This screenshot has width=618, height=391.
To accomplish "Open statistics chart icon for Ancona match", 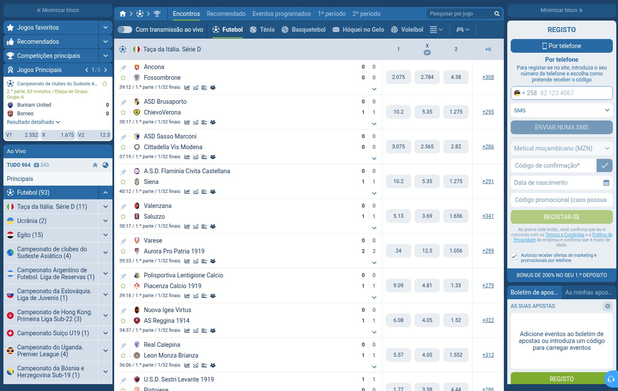I will (187, 87).
